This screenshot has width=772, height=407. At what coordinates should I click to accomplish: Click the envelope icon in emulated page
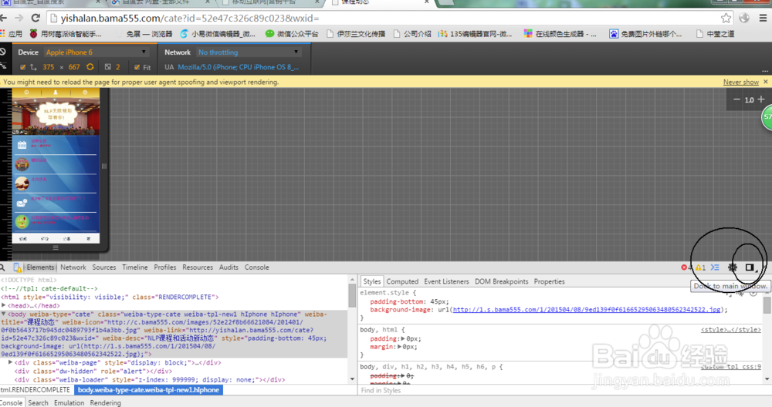[x=22, y=202]
